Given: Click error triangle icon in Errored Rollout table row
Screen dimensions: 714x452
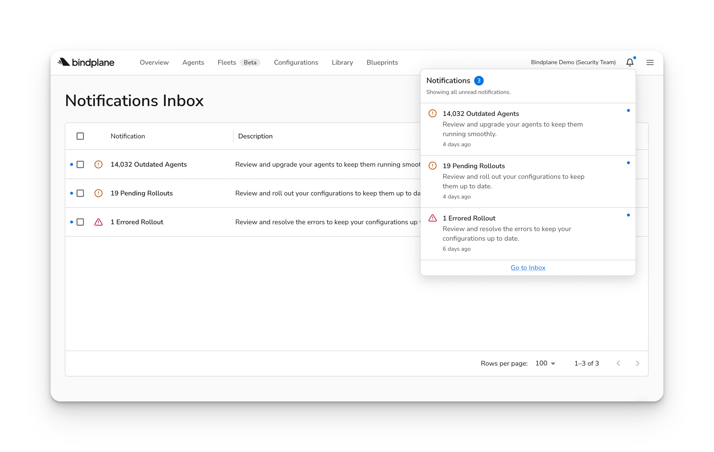Looking at the screenshot, I should [98, 222].
